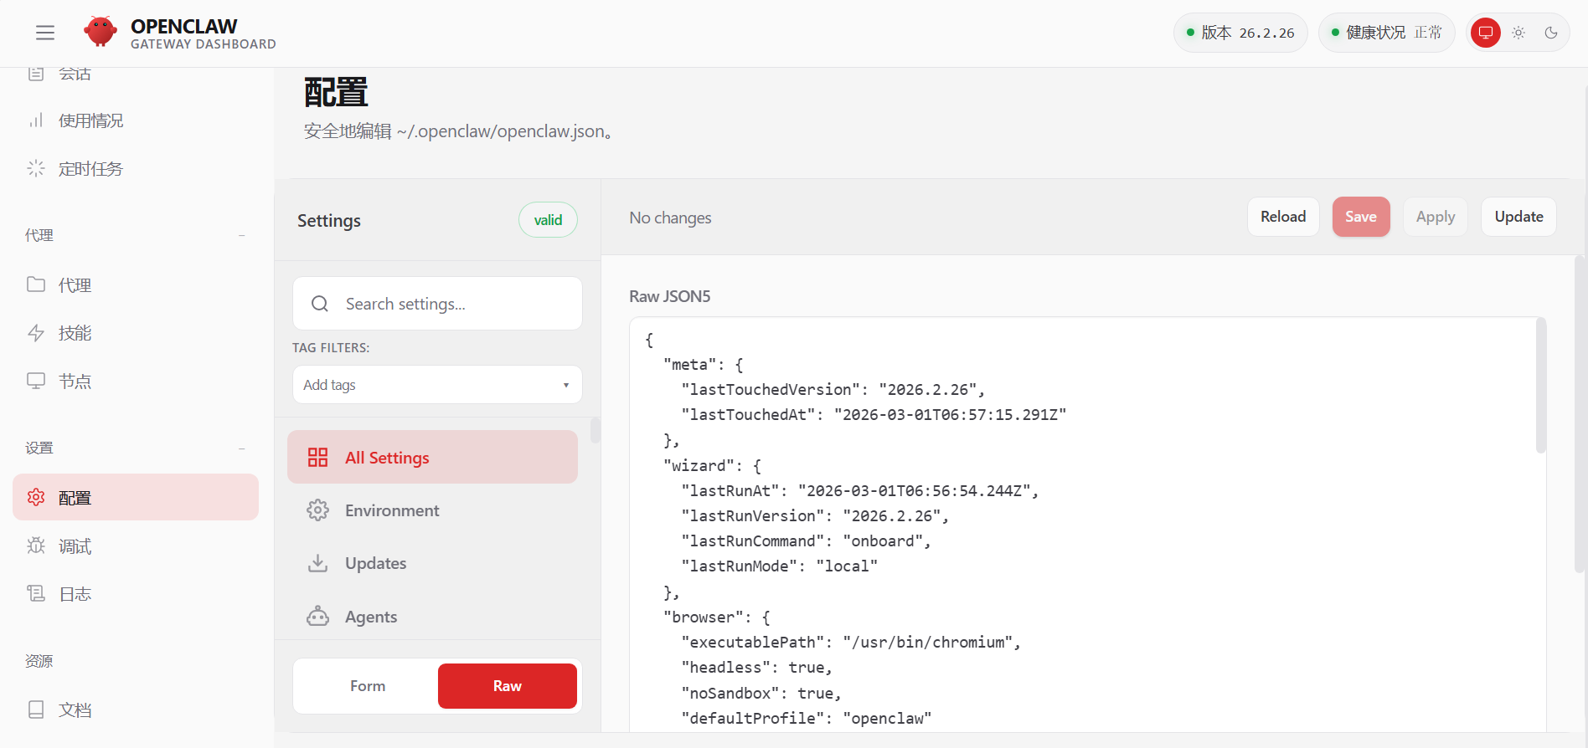Click the OpenClaw red mascot logo
This screenshot has height=748, width=1588.
tap(101, 33)
